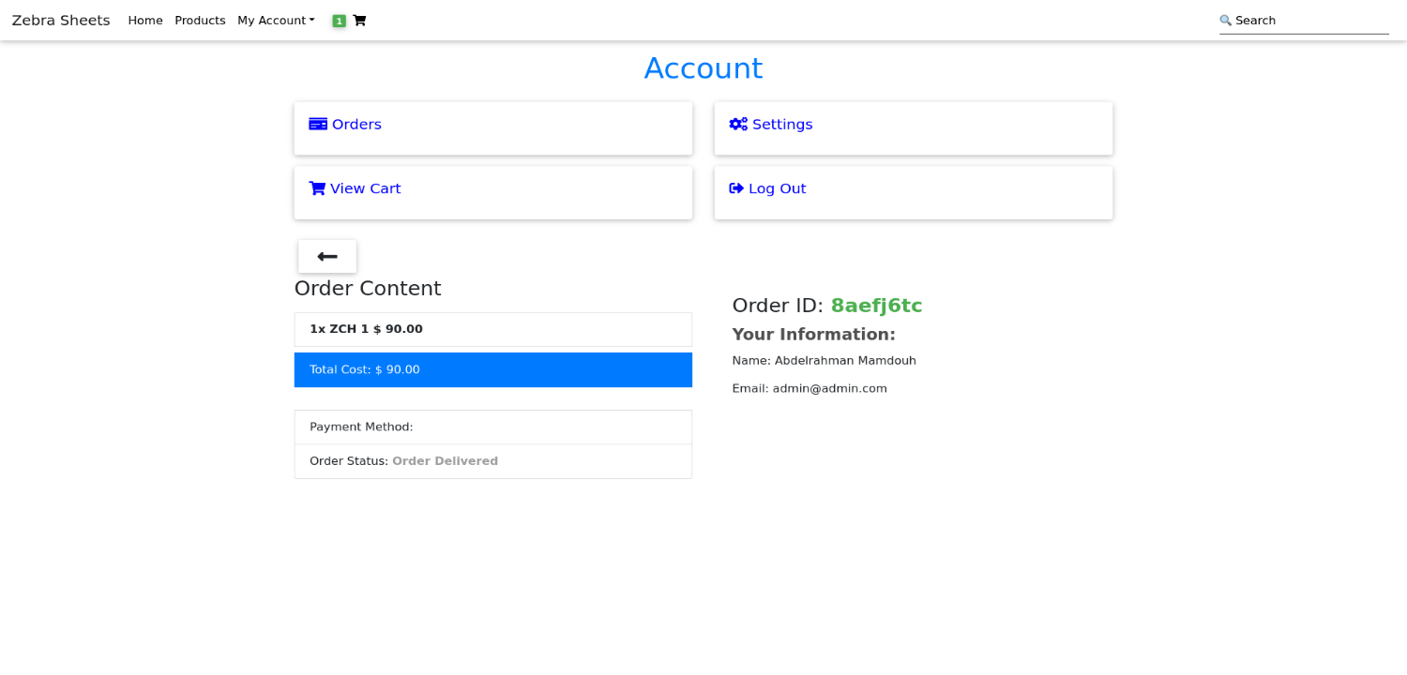Click the Account page heading
This screenshot has height=675, width=1407.
703,67
